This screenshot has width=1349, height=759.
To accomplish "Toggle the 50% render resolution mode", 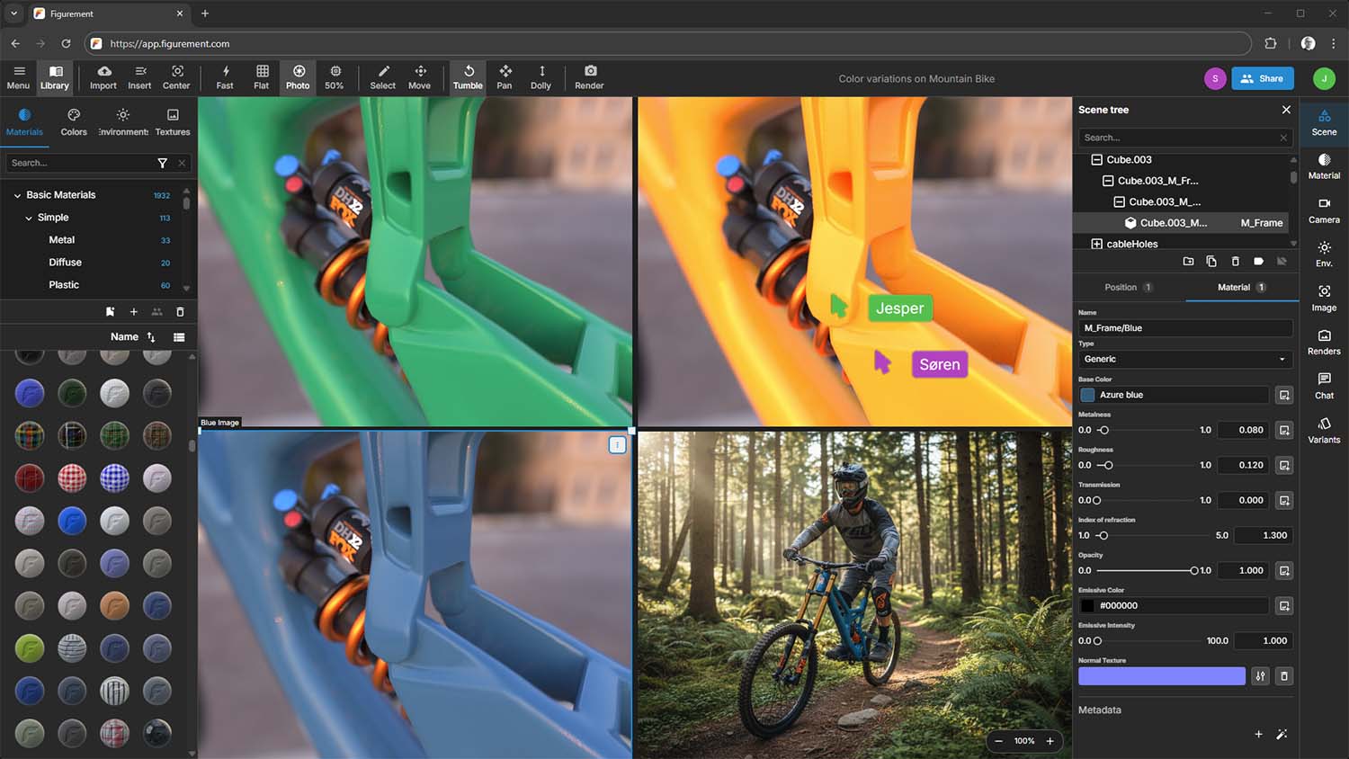I will coord(335,77).
